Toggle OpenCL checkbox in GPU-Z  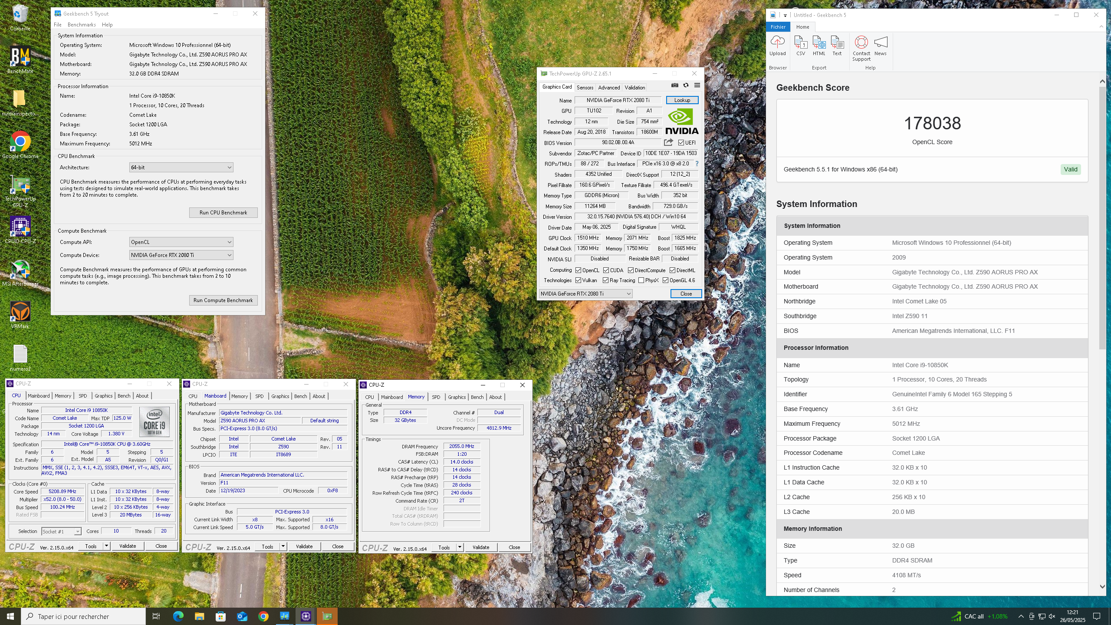[578, 270]
